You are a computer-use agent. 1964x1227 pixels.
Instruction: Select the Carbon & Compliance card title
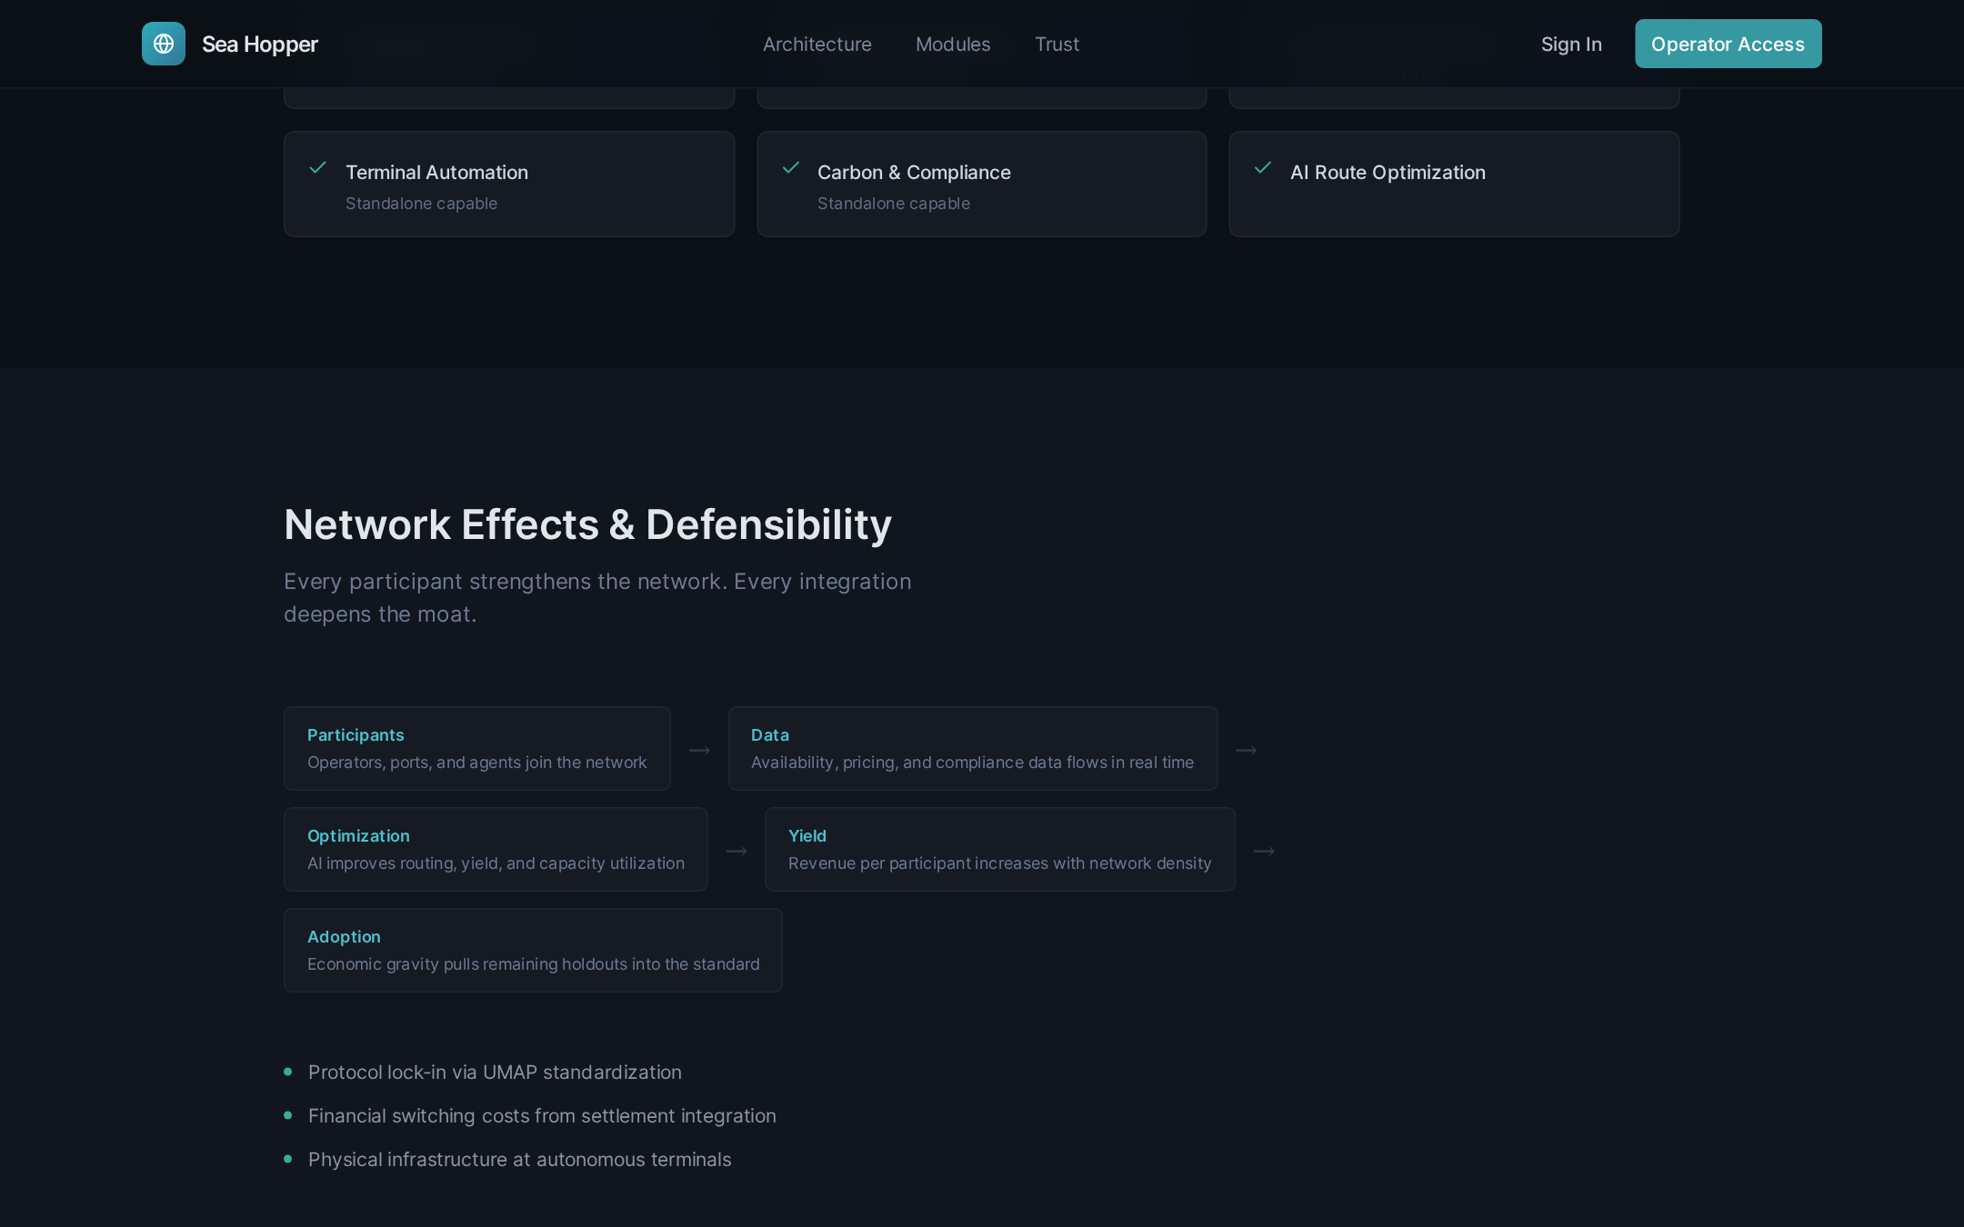914,173
